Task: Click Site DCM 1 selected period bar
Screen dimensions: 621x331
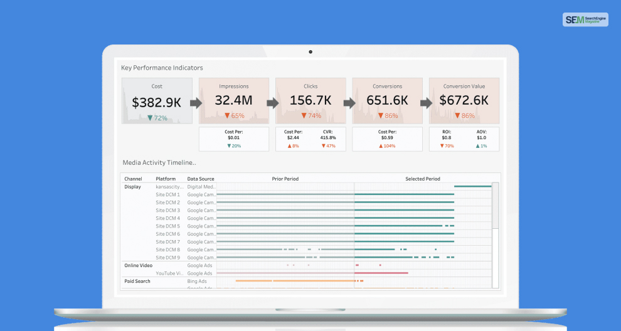Action: pyautogui.click(x=404, y=194)
